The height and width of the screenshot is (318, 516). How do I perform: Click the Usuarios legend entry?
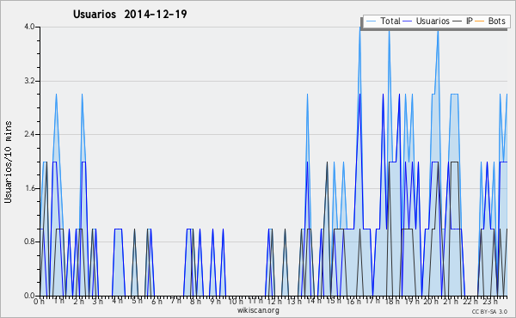click(427, 21)
